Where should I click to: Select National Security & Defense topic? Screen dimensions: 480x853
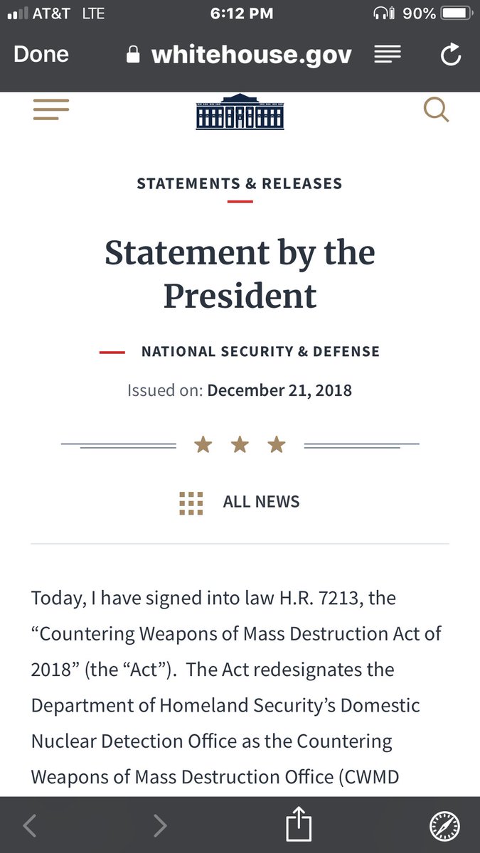point(260,351)
